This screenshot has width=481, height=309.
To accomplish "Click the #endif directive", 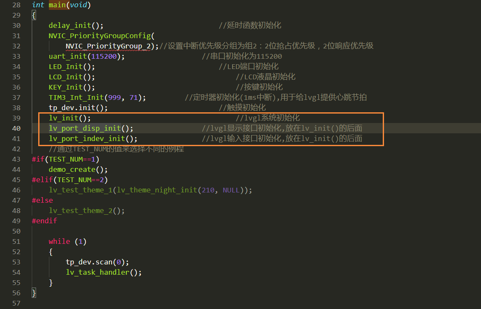I will [x=45, y=221].
